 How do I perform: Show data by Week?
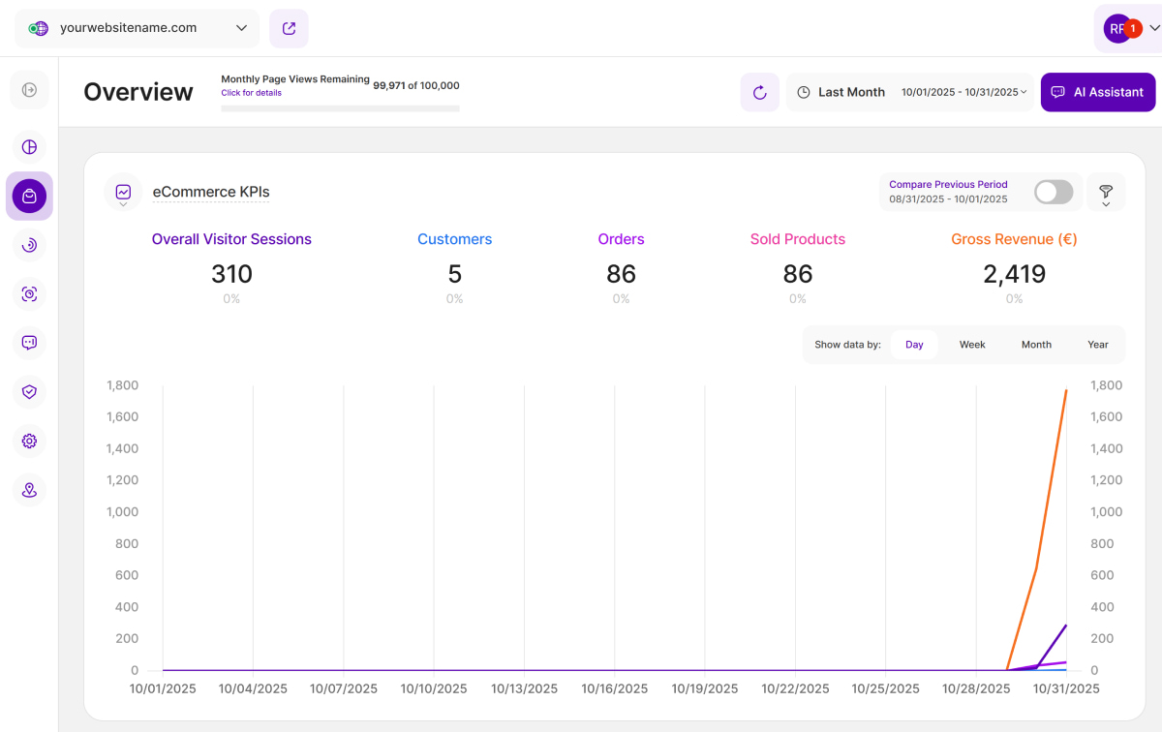pyautogui.click(x=972, y=345)
